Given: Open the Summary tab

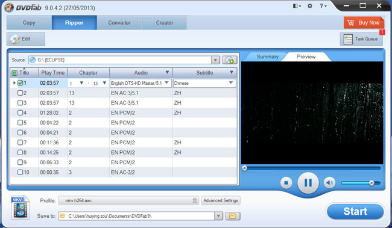Looking at the screenshot, I should pyautogui.click(x=268, y=57).
